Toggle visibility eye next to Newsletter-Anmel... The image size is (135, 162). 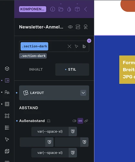click(70, 27)
